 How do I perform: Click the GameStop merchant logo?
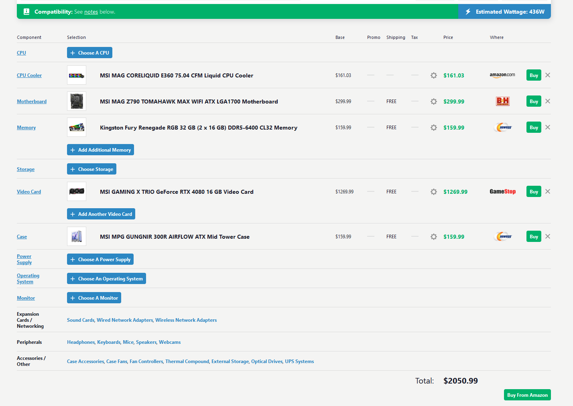502,192
